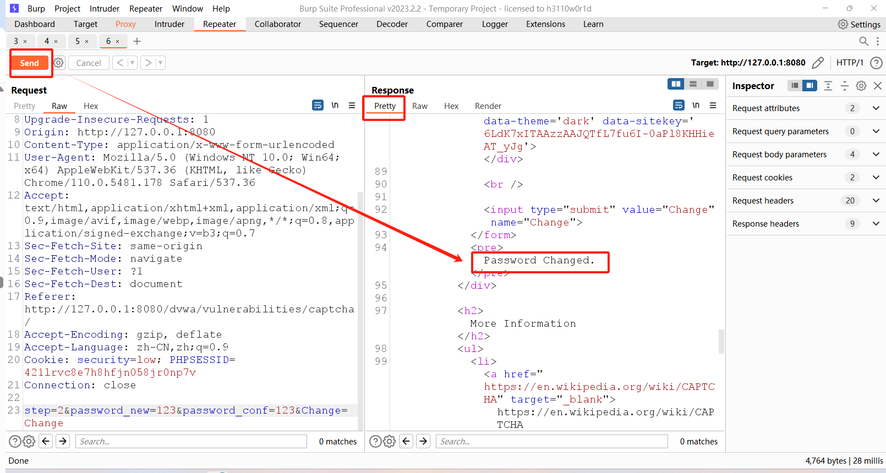Open the Decoder tab

pyautogui.click(x=392, y=24)
